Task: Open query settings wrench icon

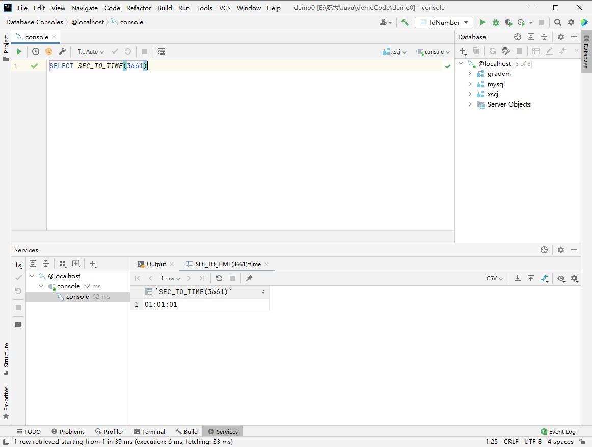Action: tap(62, 51)
